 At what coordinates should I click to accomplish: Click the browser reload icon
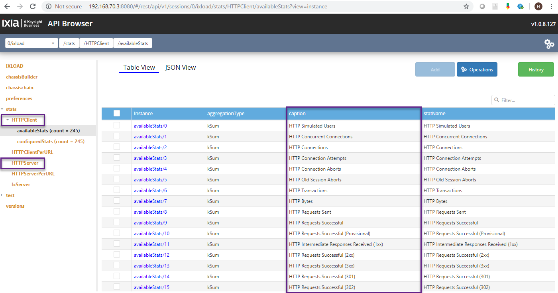(x=33, y=6)
